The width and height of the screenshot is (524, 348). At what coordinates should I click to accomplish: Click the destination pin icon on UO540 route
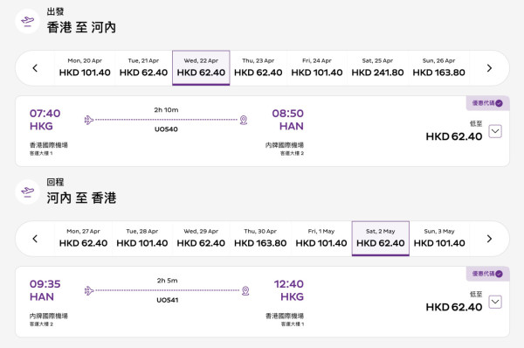click(x=244, y=120)
